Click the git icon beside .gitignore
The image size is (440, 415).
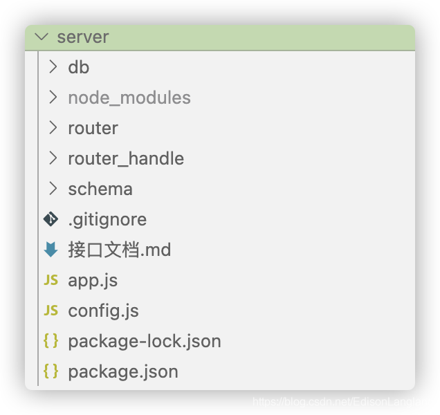point(51,219)
